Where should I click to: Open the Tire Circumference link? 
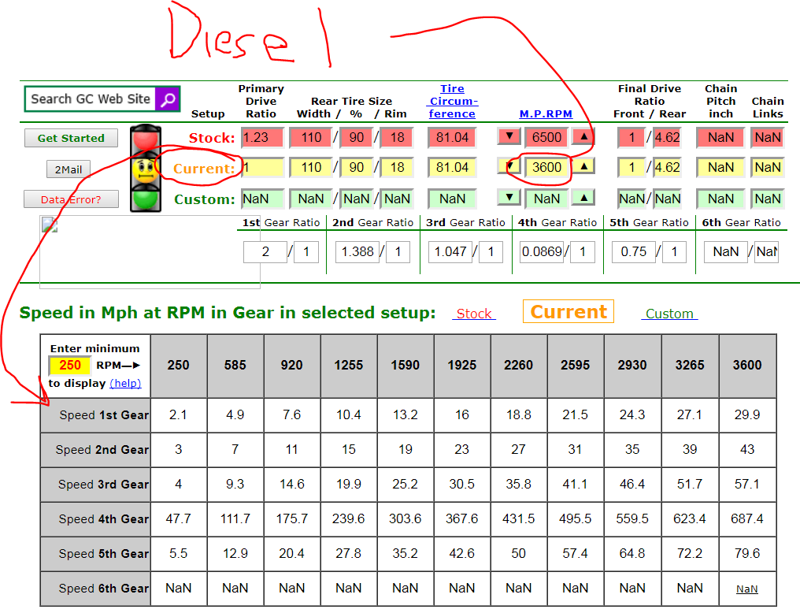(x=452, y=101)
